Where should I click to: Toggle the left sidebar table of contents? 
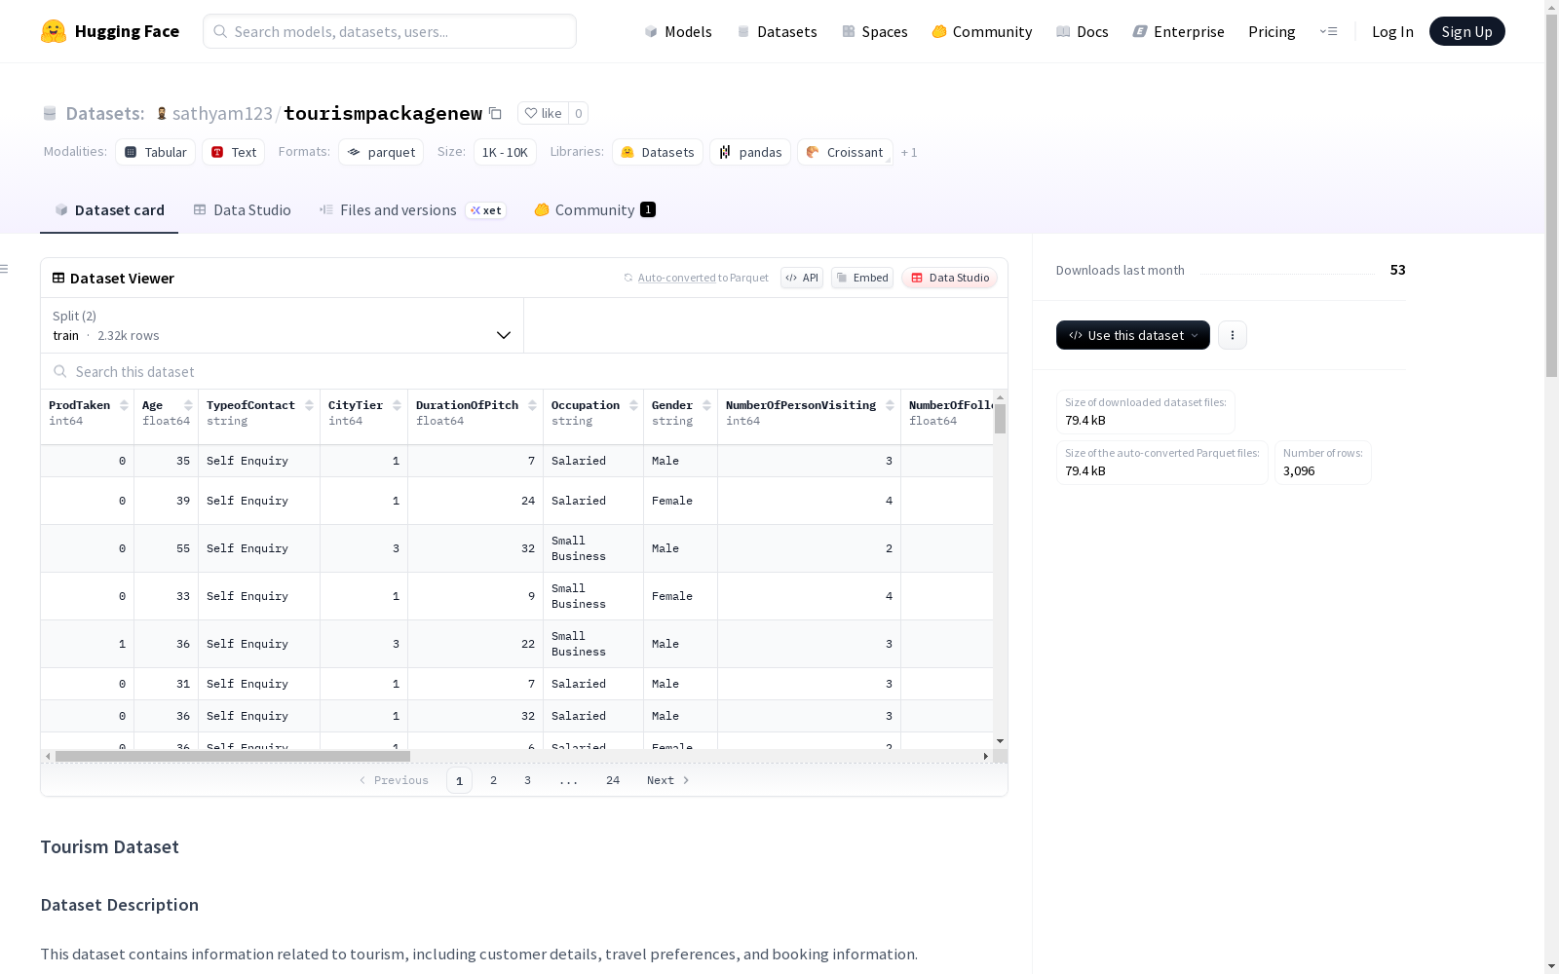pos(5,269)
